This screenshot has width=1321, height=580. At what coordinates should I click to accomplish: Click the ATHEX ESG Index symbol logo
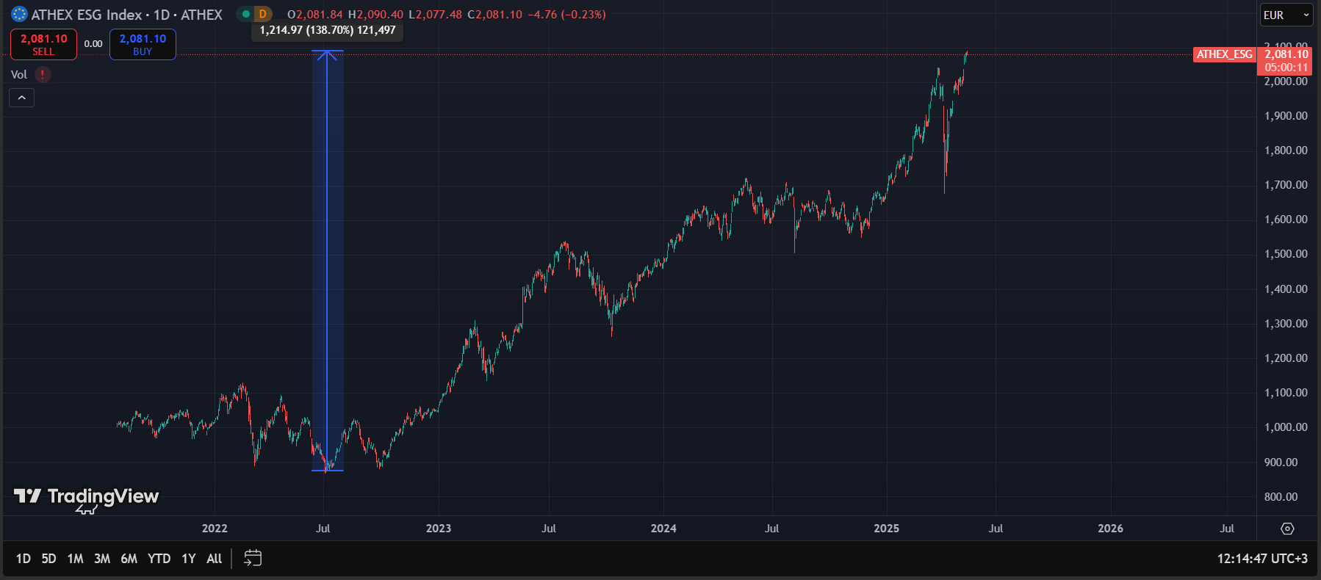tap(19, 14)
